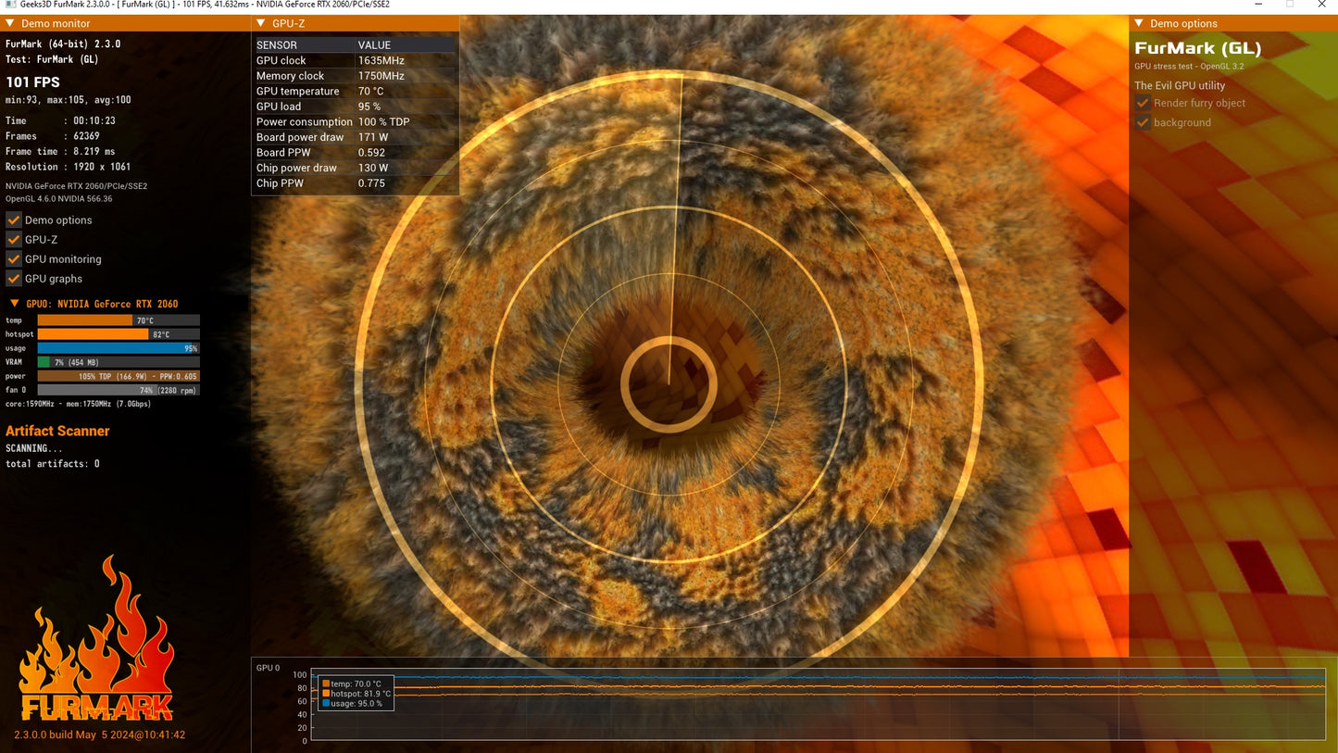Click the OpenGL 4.6.0 NVIDIA 566.36 text
The width and height of the screenshot is (1338, 753).
[59, 198]
